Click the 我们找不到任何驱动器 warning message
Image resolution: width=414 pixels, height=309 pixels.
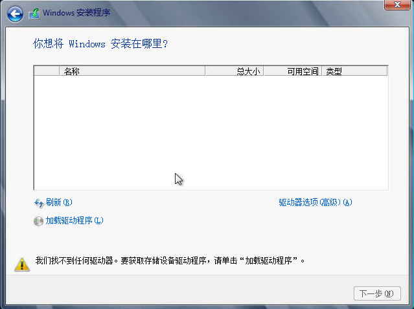pos(170,261)
